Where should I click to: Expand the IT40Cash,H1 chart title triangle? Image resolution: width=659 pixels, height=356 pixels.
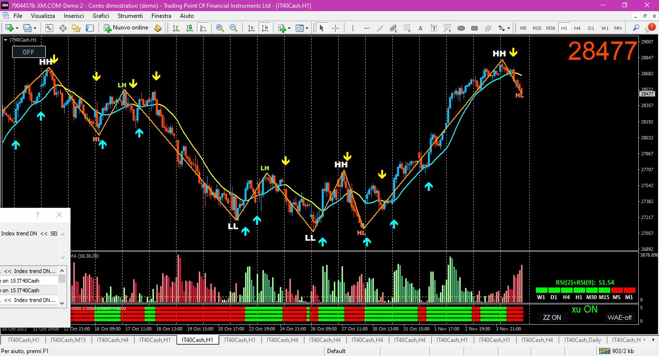coord(5,40)
